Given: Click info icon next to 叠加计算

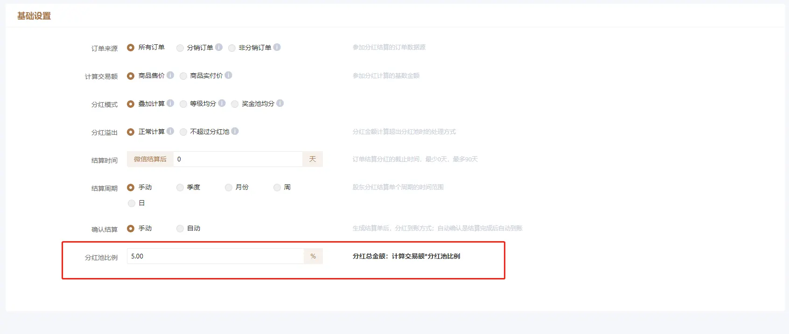Looking at the screenshot, I should pos(170,103).
